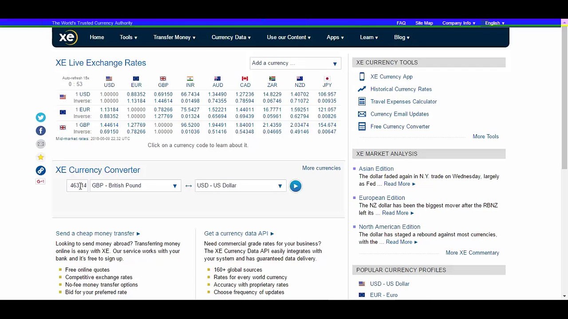Open USD - US Dollar popular profile link

tap(390, 284)
